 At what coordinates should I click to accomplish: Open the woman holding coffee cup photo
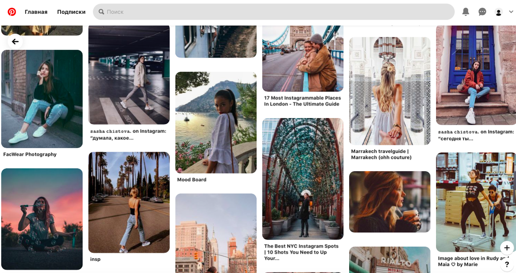(390, 202)
